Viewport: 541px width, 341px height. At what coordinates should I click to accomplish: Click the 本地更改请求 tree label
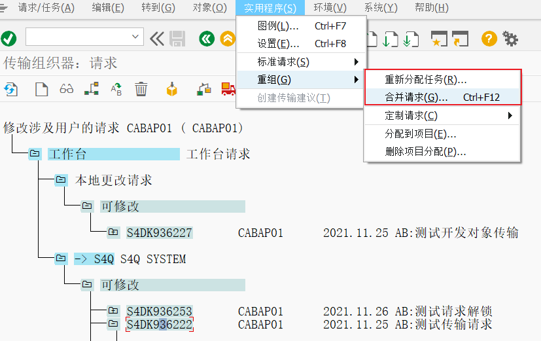click(114, 180)
